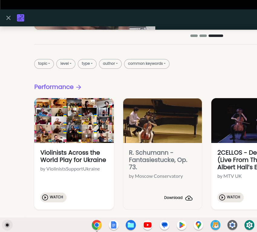Open the 2CELLOS performance thumbnail
This screenshot has height=232, width=257.
pos(234,121)
